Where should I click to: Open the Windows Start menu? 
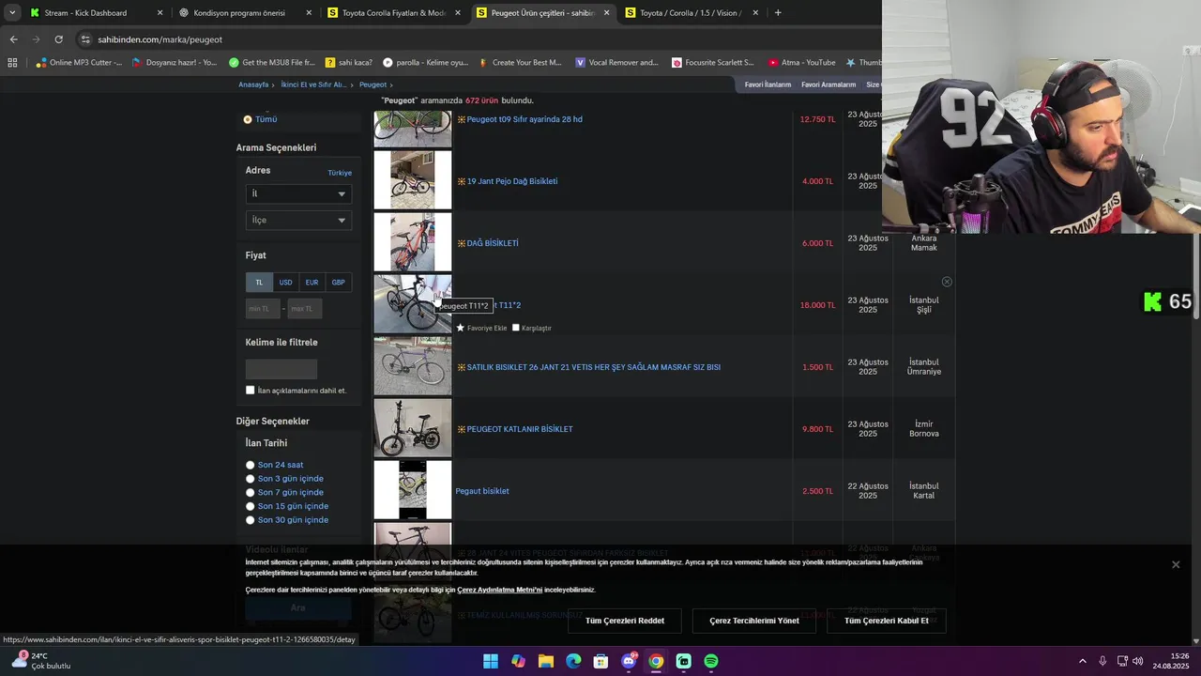(491, 661)
